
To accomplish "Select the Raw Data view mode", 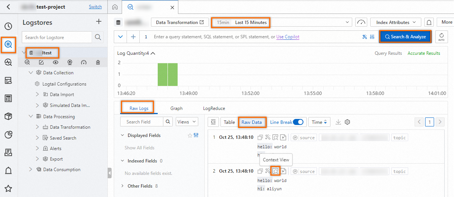I will tap(252, 122).
